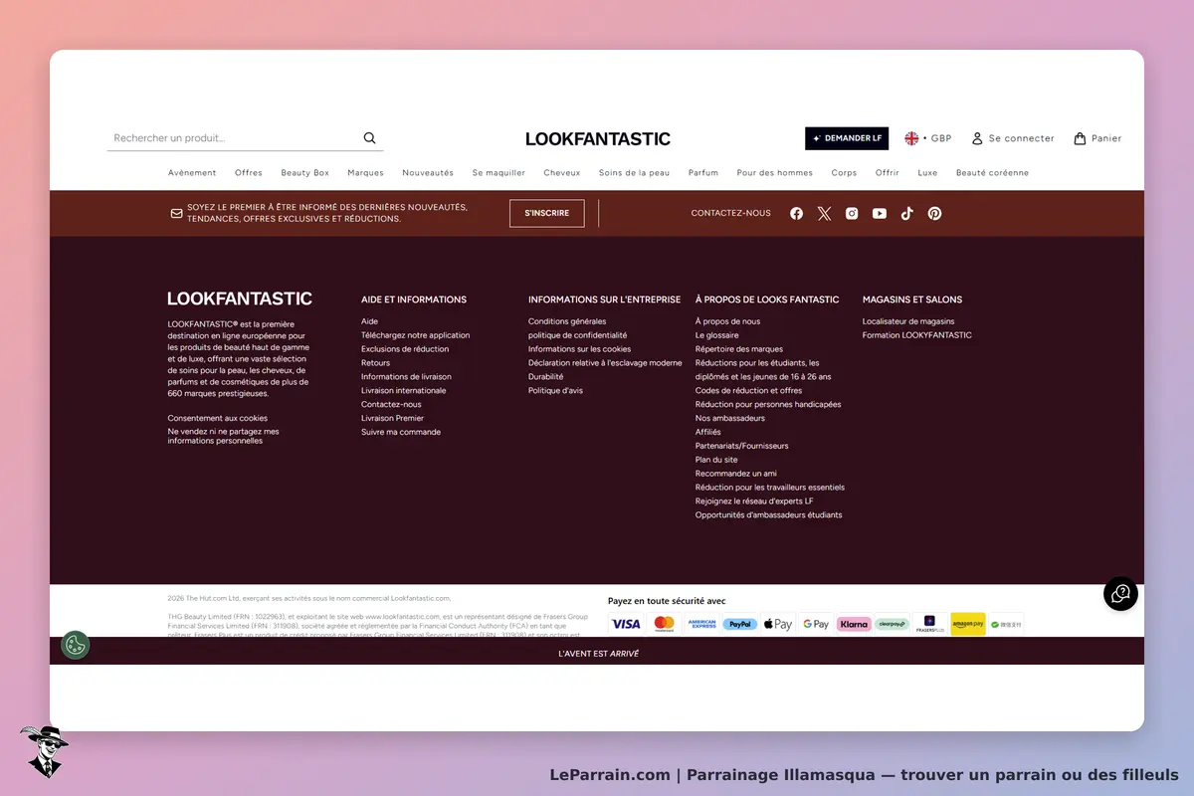
Task: Open the Offres menu
Action: [x=249, y=172]
